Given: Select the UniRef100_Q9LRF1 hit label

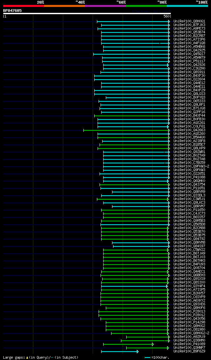Looking at the screenshot, I should click(190, 105).
